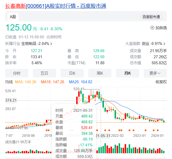The width and height of the screenshot is (172, 159).
Task: Click the 520.41 peak price marker on chart
Action: coord(79,89)
